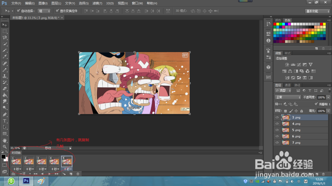Duplicate the selected timeline frame
The height and width of the screenshot is (186, 332).
click(71, 174)
